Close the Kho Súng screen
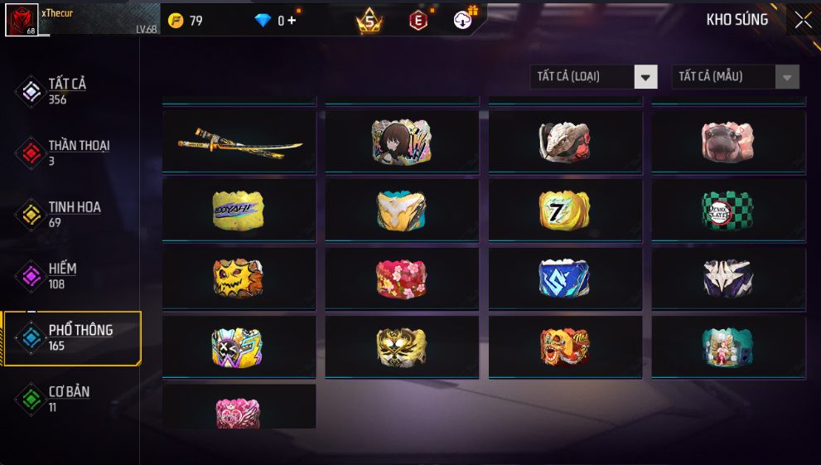 804,21
